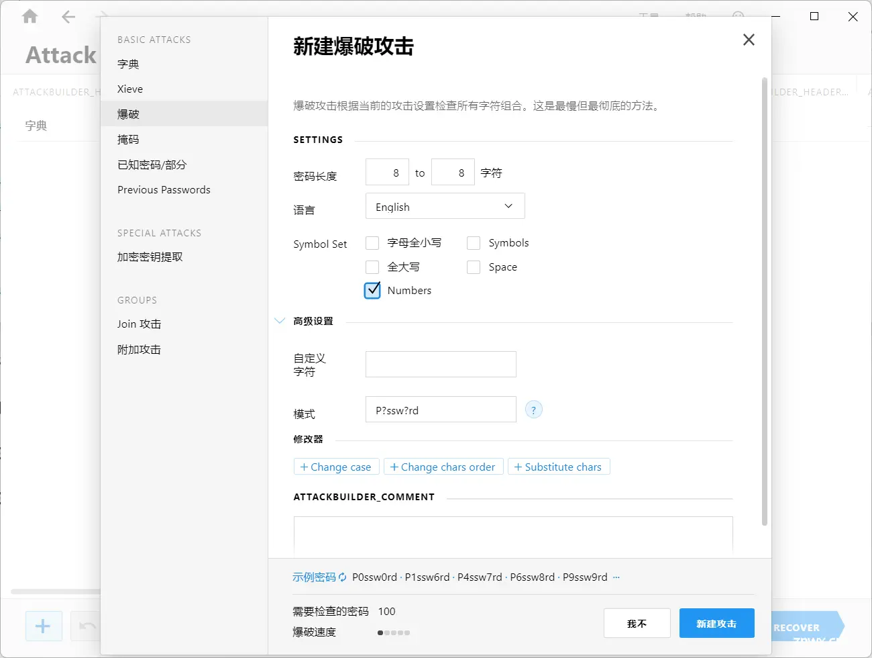
Task: Adjust the 爆破速度 speed indicator
Action: (x=394, y=632)
